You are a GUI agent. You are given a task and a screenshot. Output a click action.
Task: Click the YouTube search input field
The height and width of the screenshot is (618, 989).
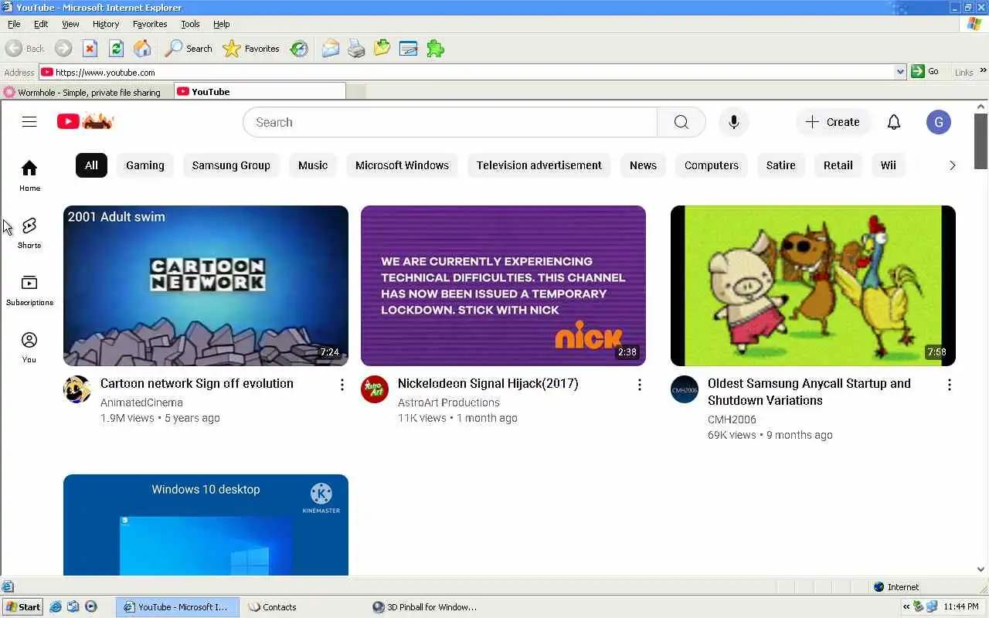point(450,122)
